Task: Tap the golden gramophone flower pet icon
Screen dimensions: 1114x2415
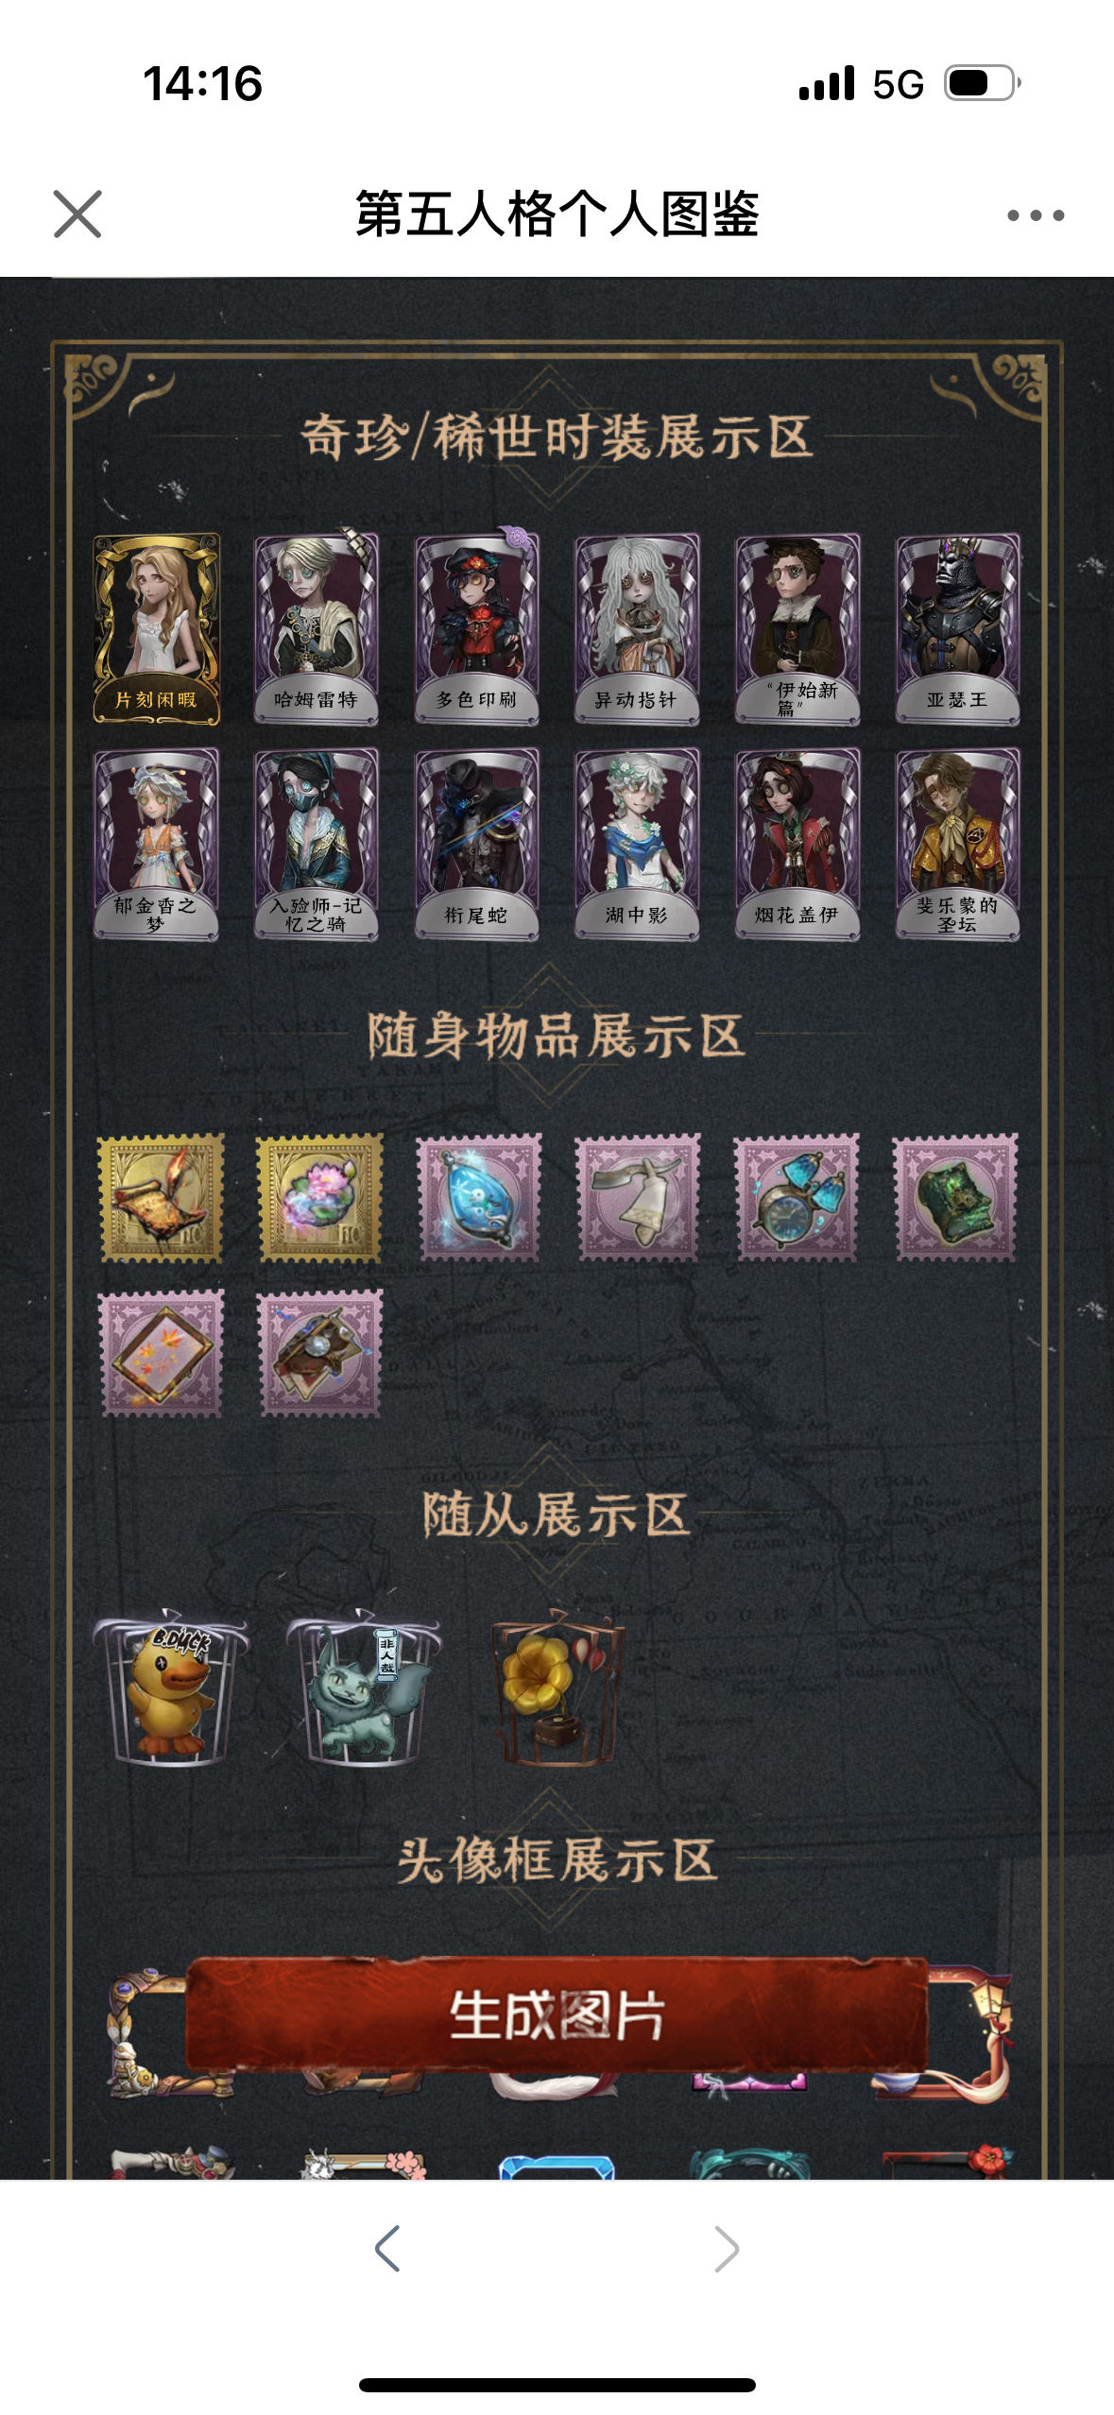Action: click(557, 1687)
